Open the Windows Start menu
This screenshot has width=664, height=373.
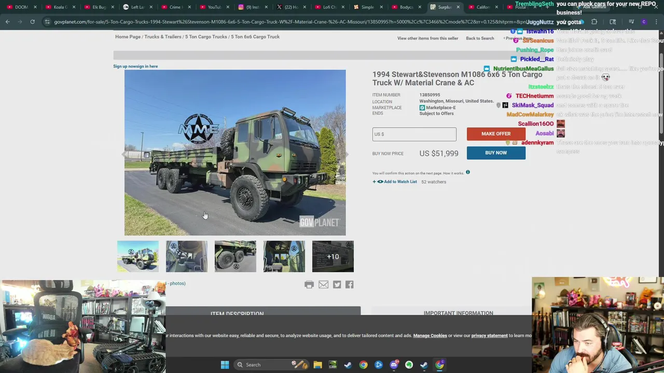[225, 365]
